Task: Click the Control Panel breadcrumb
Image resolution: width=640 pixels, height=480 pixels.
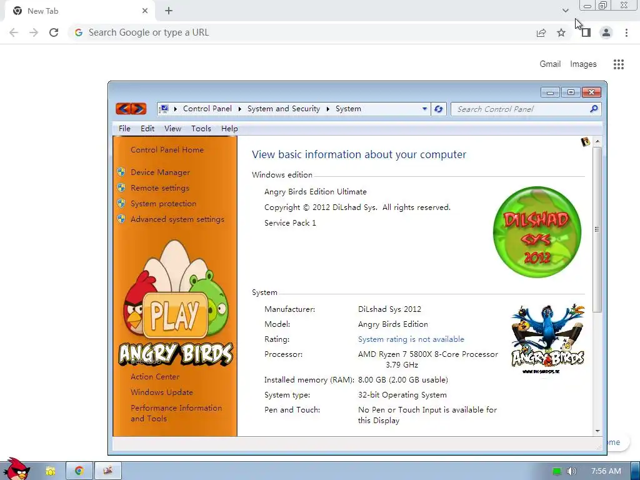Action: pyautogui.click(x=207, y=109)
